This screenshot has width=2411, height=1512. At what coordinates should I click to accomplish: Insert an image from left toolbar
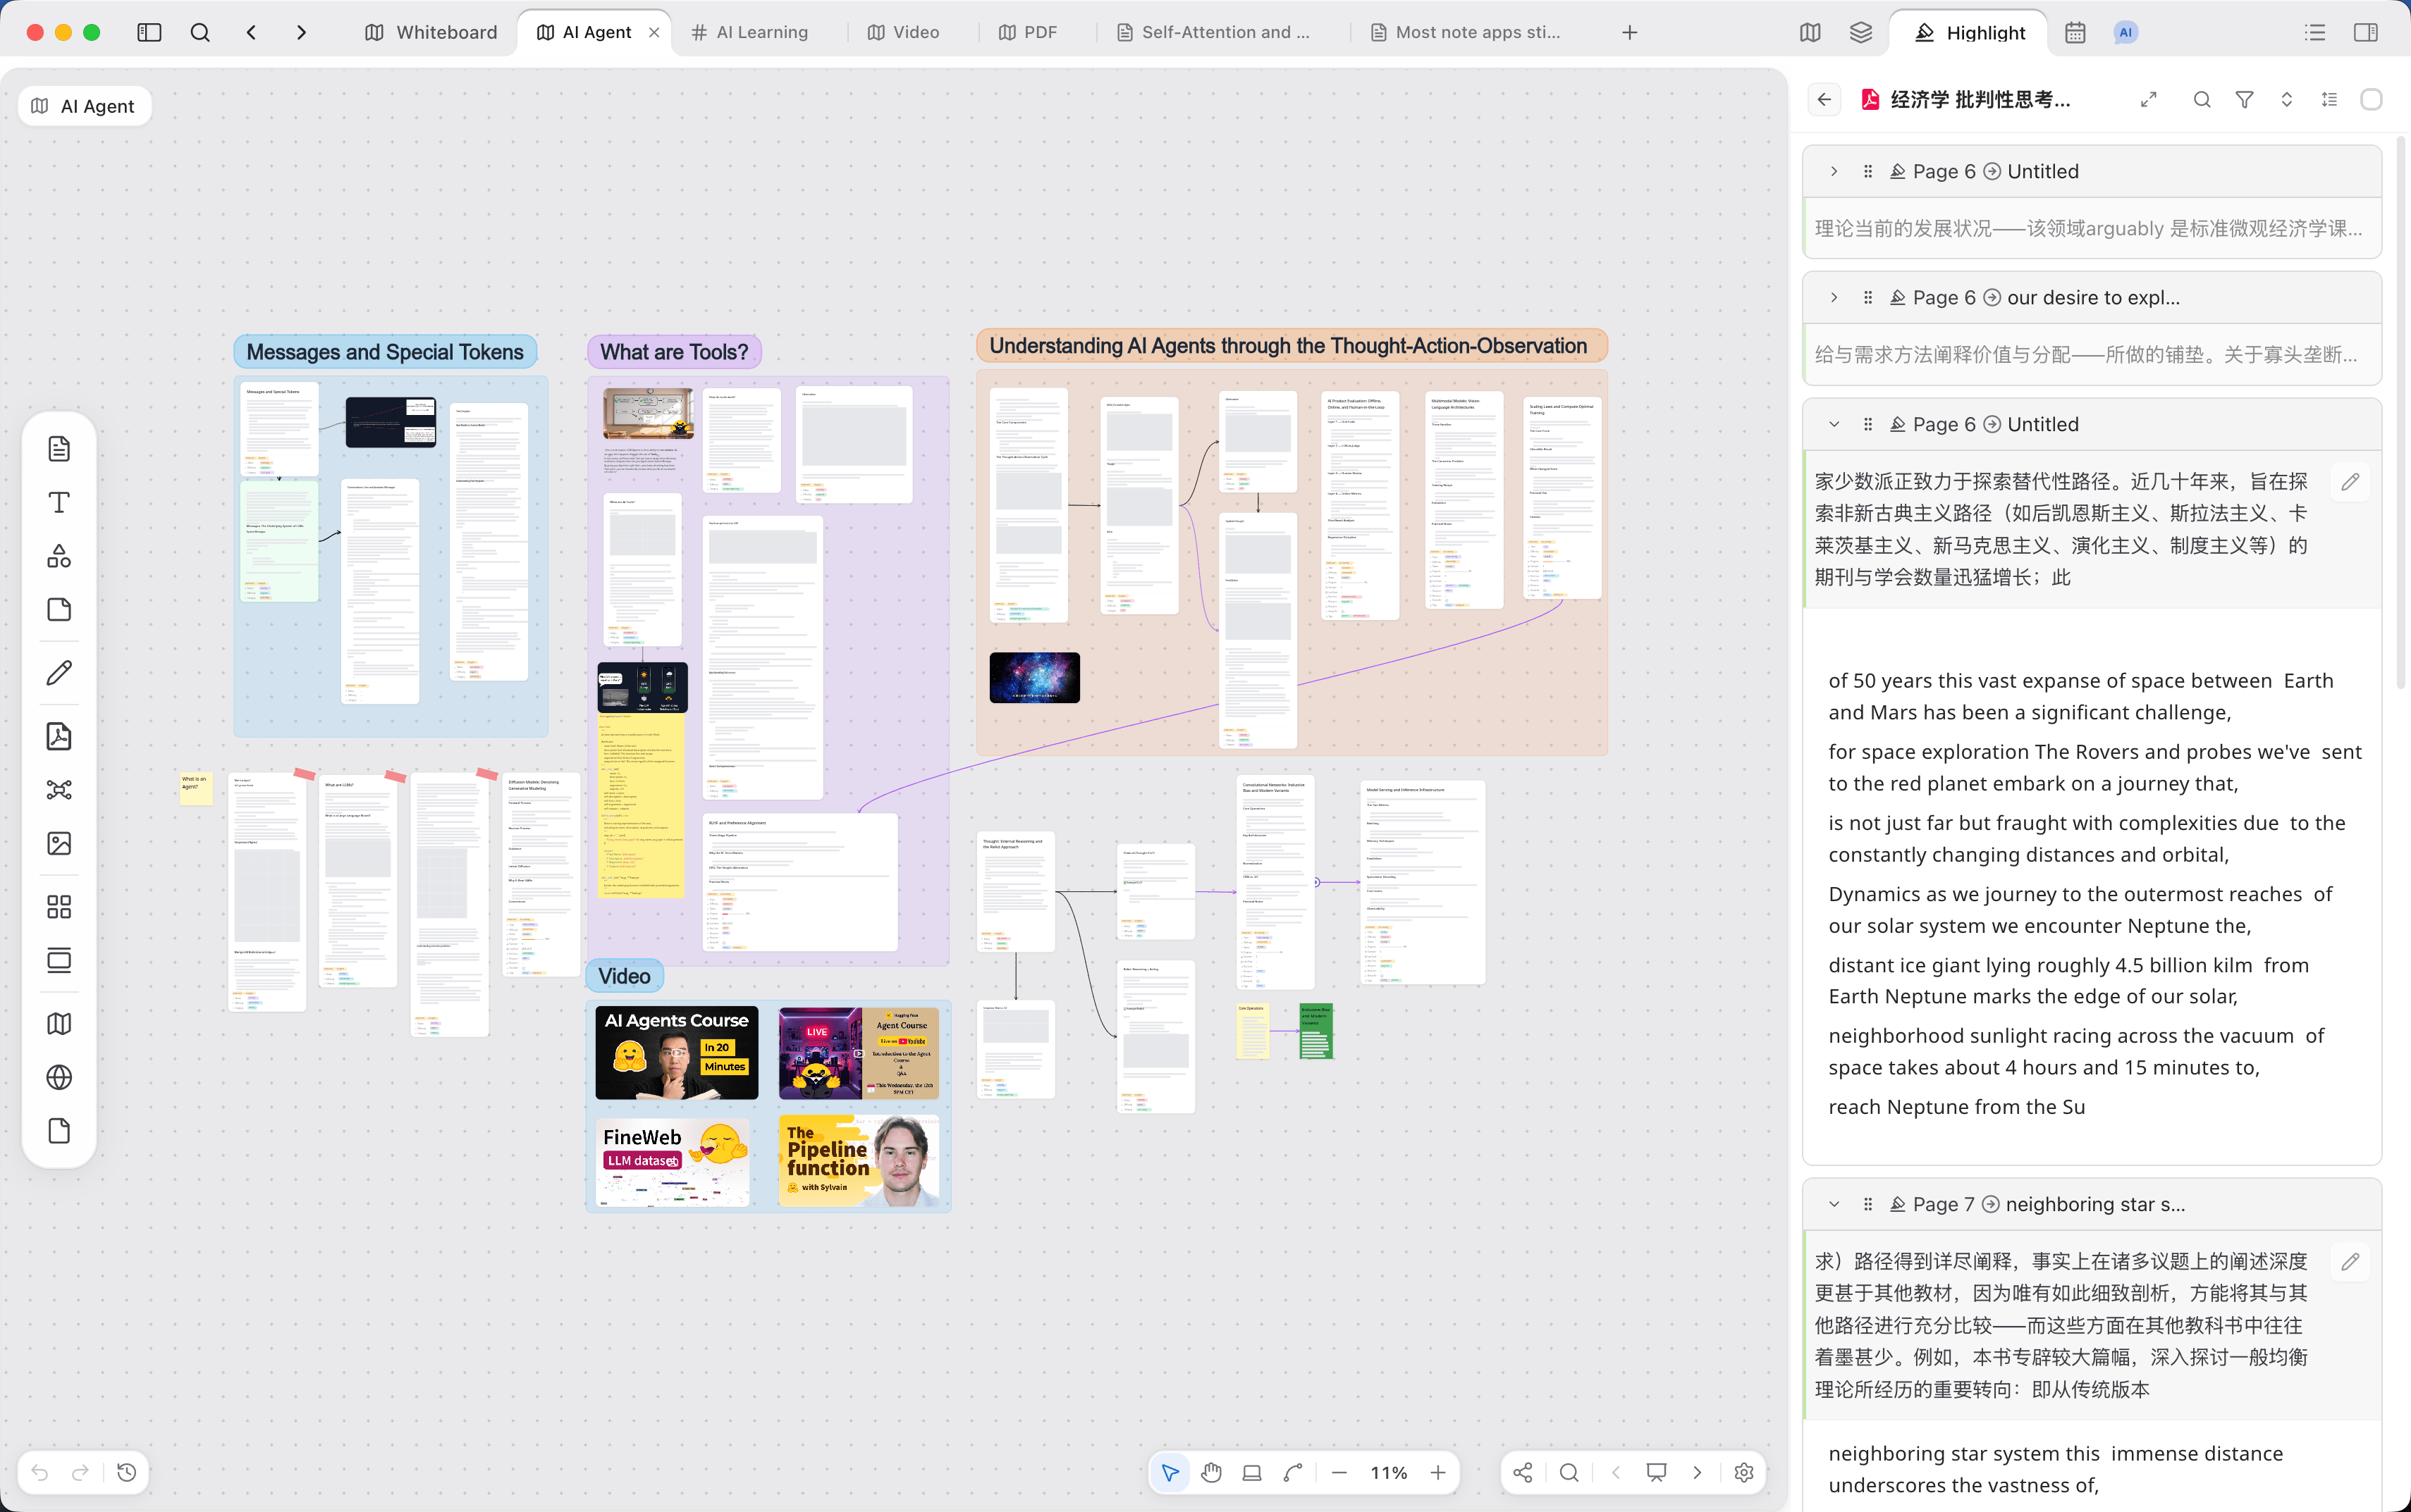[x=59, y=843]
